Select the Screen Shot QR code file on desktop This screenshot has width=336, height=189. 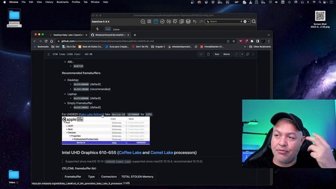[x=320, y=19]
